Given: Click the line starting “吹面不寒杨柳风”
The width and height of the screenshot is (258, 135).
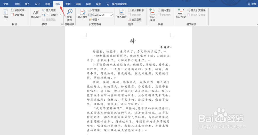Looking at the screenshot, I should pyautogui.click(x=132, y=108).
